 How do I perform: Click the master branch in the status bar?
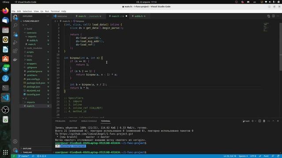(24, 156)
